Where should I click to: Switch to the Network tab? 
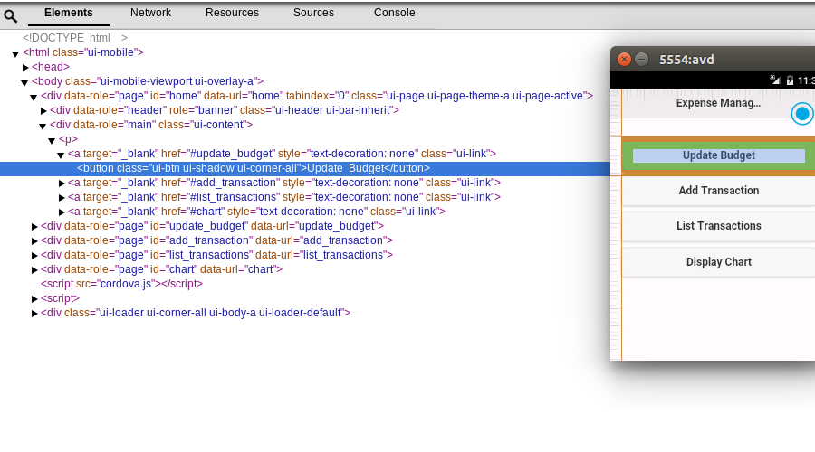click(x=150, y=13)
